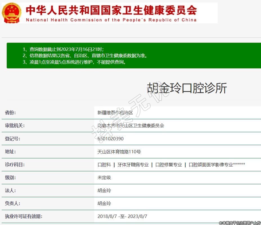Click the clinic name heading 胡金玲口腔诊所

click(187, 88)
